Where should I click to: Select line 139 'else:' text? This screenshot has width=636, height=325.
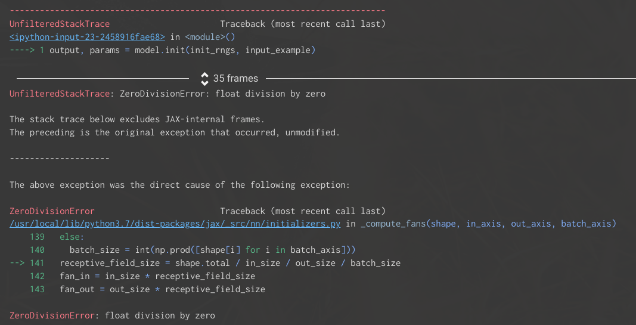[72, 237]
